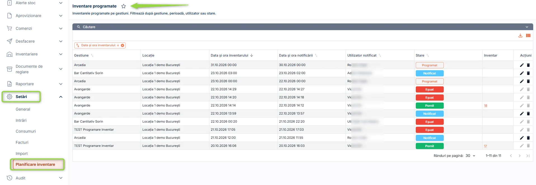
Task: Edit the Arcadia inventory dated 21.10.2026 12:00
Action: click(x=522, y=138)
